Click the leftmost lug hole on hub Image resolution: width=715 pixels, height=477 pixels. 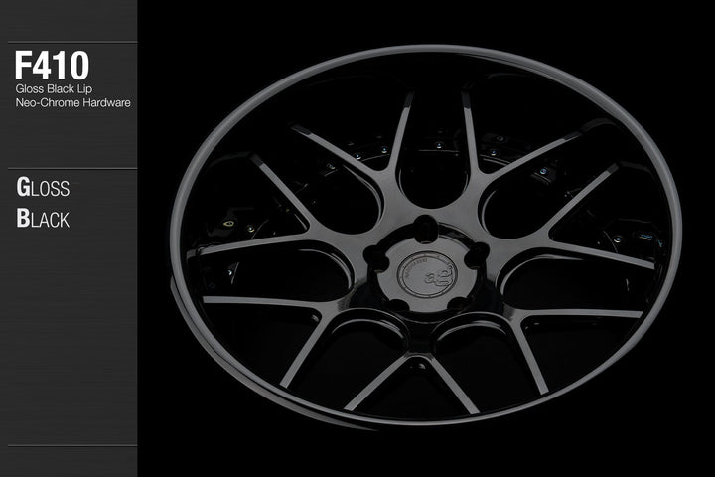coord(373,254)
